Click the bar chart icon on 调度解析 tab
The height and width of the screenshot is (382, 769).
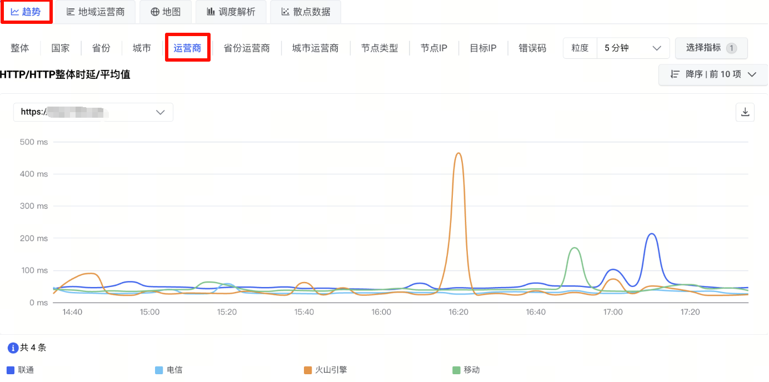point(211,12)
